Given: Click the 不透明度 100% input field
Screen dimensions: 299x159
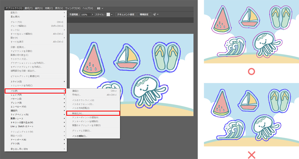Looking at the screenshot, I should [85, 14].
